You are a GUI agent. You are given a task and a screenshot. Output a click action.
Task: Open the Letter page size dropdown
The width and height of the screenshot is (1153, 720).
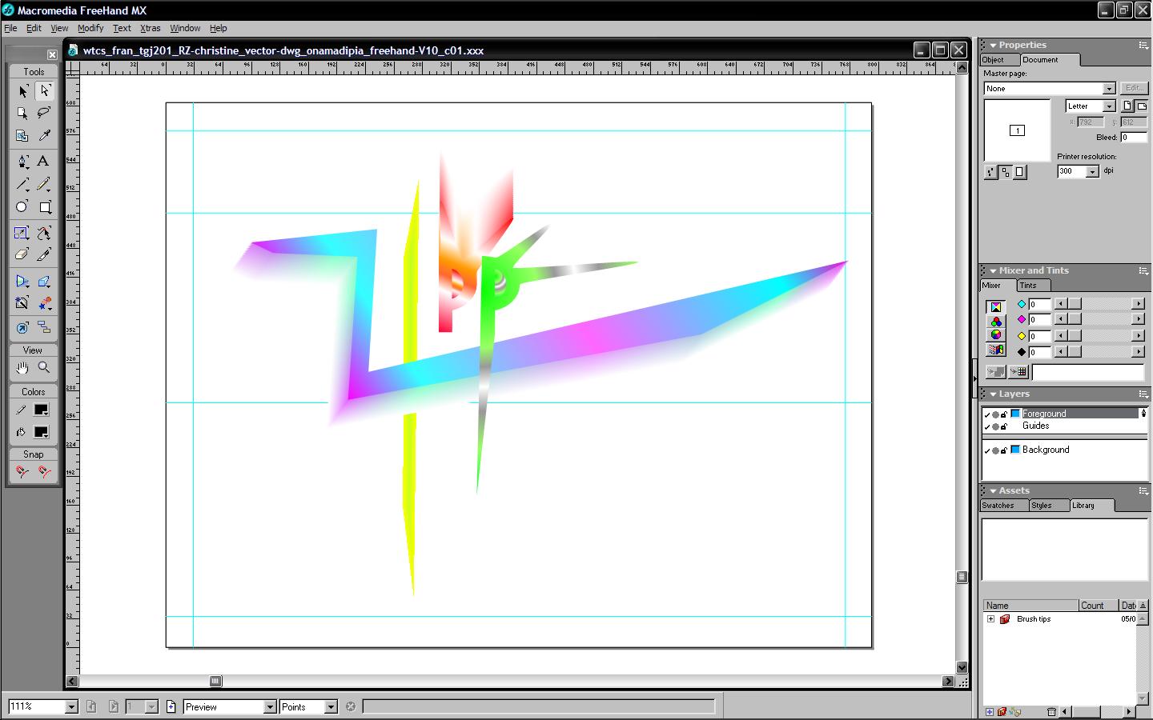1109,106
